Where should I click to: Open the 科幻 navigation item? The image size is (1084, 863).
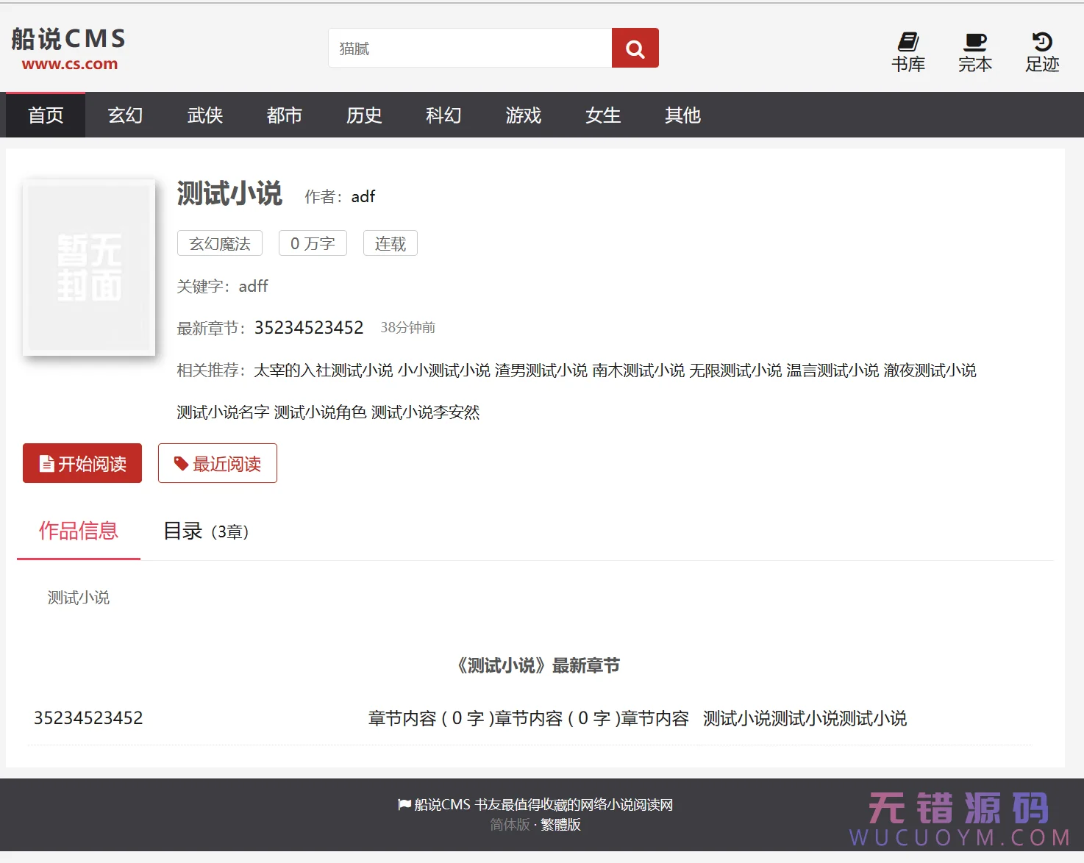443,115
